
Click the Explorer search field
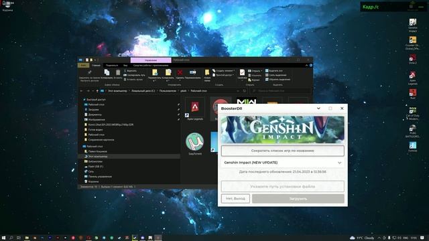click(x=281, y=91)
